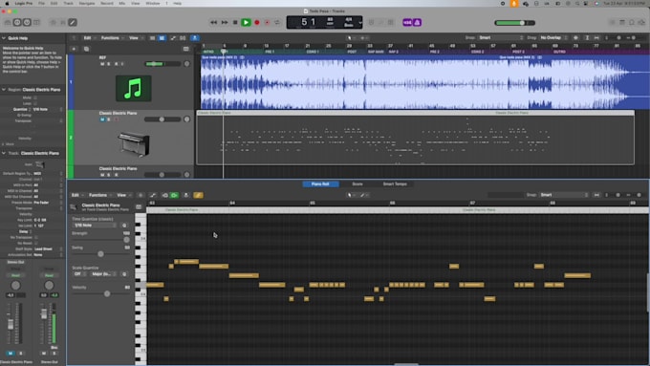Click the blue grid view button in Tracks menu bar
Screen dimensions: 650x366
[x=162, y=37]
